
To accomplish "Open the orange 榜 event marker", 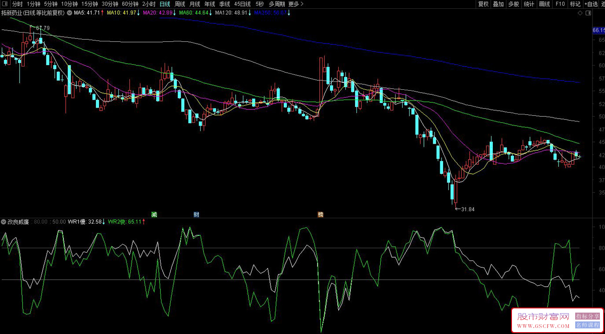I will pos(321,214).
